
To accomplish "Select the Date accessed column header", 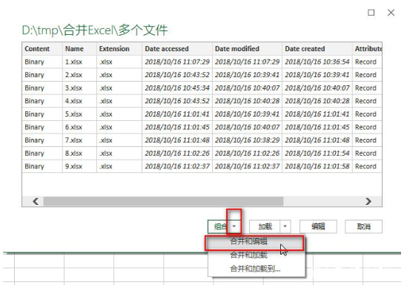I will pos(177,48).
